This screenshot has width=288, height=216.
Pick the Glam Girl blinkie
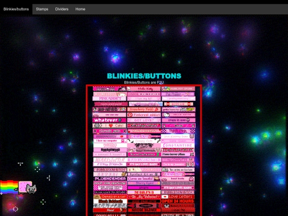click(146, 104)
